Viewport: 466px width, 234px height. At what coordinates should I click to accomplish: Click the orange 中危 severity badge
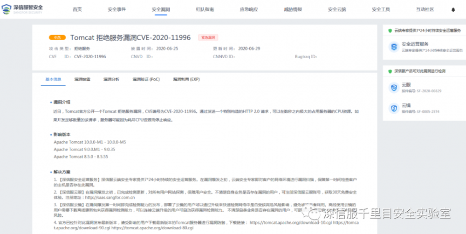57,37
